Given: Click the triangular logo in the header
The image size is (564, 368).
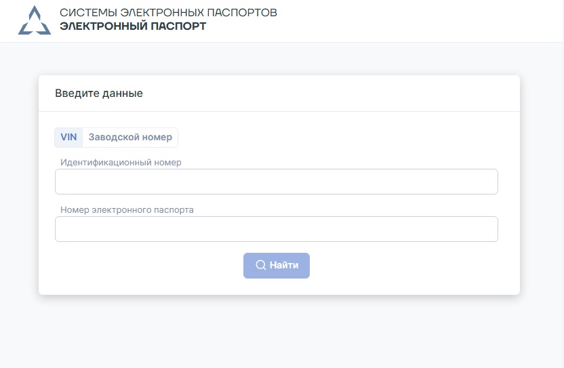Looking at the screenshot, I should point(35,20).
